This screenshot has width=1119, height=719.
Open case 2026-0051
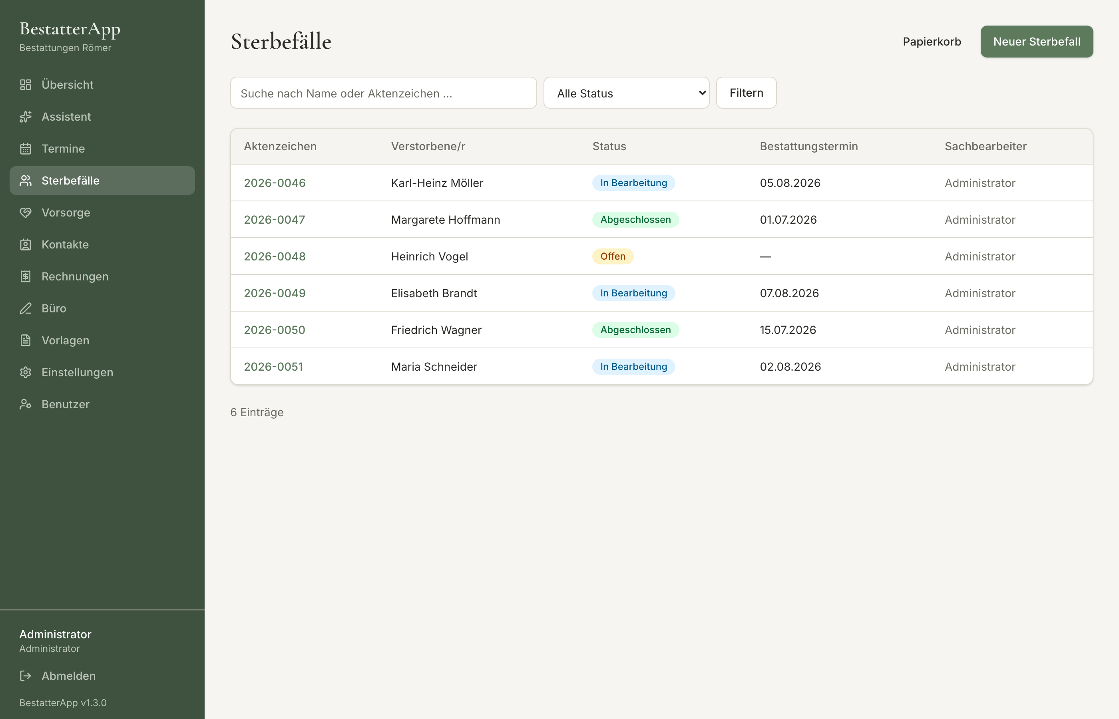point(274,367)
